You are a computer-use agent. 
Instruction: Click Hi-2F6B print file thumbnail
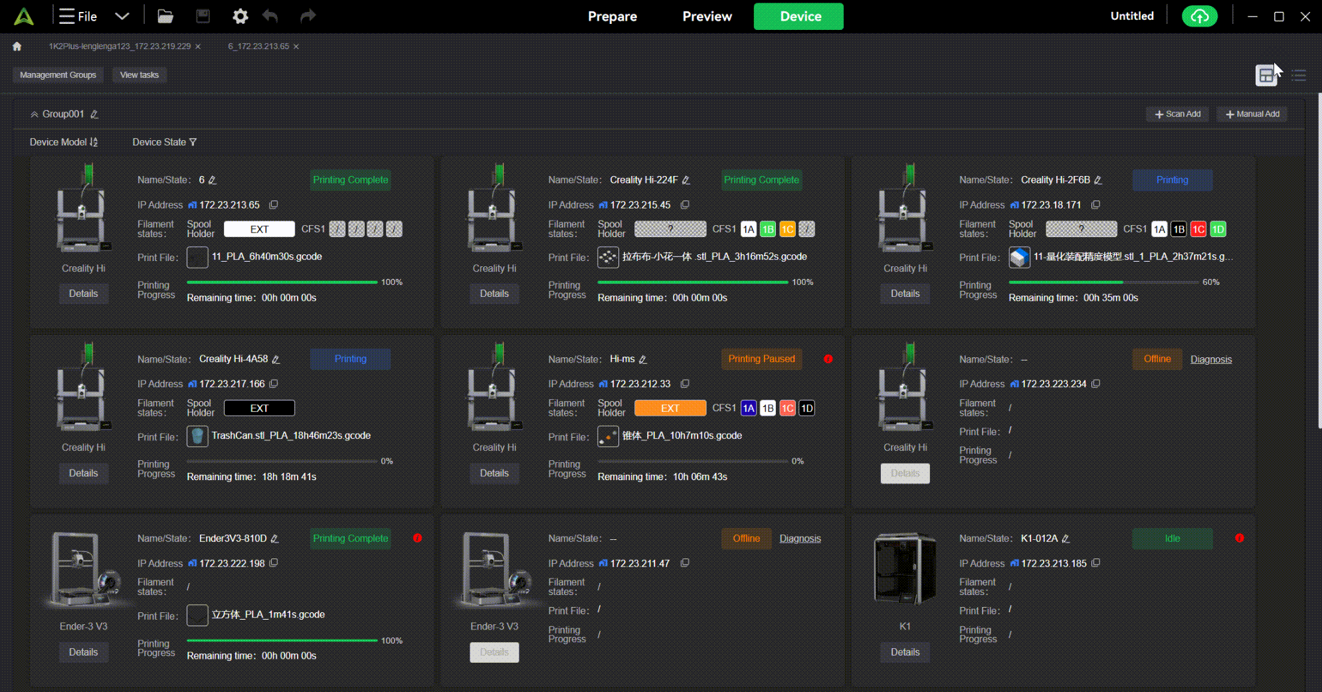pyautogui.click(x=1019, y=257)
